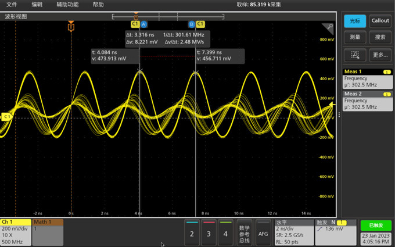Viewport: 395px width, 247px height.
Task: Click the C1 channel ground level indicator
Action: [x=7, y=117]
